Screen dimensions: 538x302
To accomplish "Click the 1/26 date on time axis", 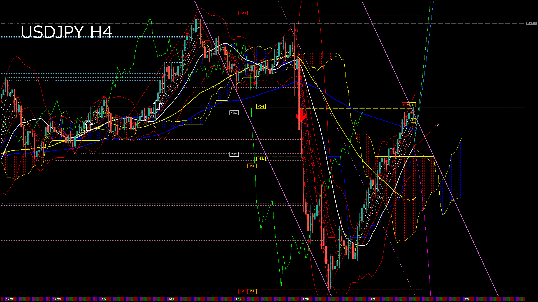I will click(x=305, y=299).
